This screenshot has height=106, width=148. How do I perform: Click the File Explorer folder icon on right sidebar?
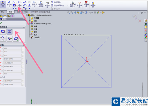[x=146, y=27]
